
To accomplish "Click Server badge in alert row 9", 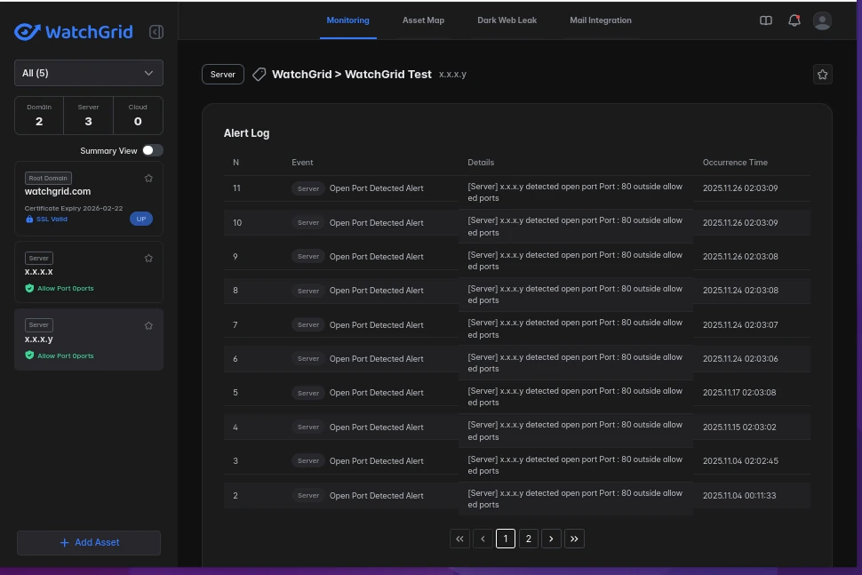I will pyautogui.click(x=307, y=256).
